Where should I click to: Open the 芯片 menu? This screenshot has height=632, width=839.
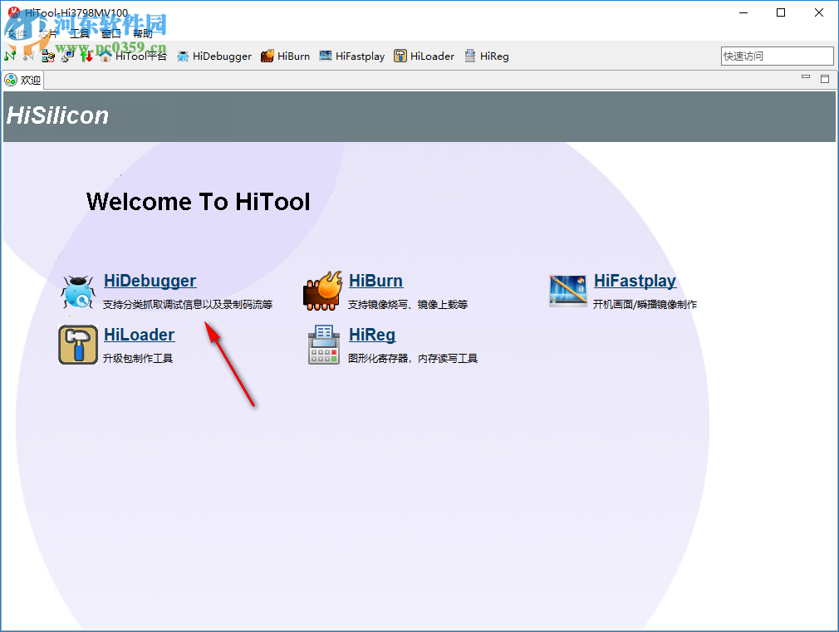(47, 34)
